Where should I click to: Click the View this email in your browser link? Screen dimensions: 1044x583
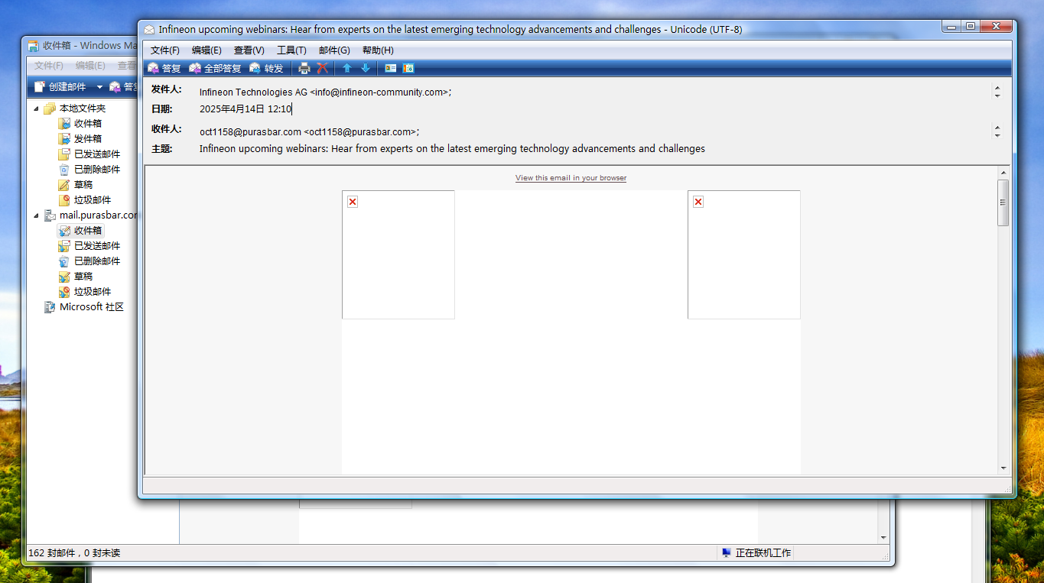pyautogui.click(x=571, y=178)
